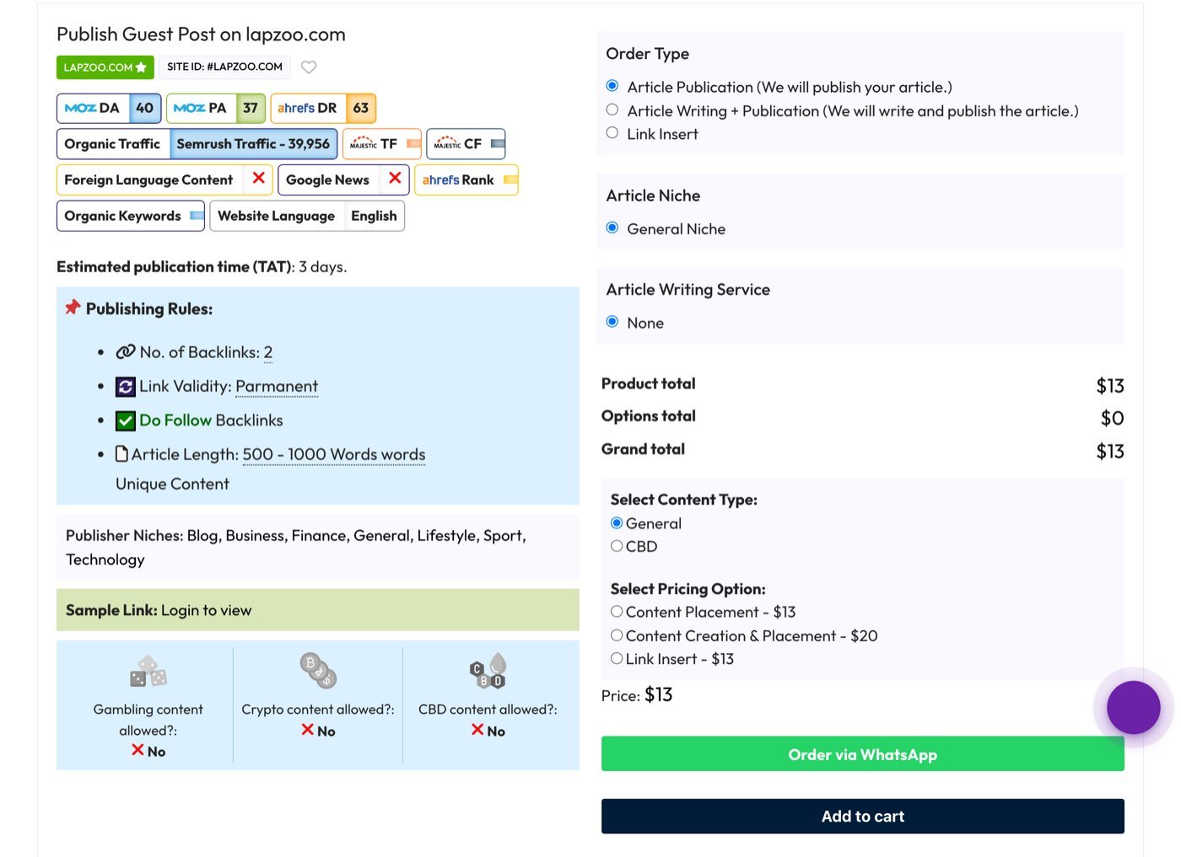Click the Website Language English badge

click(x=307, y=216)
